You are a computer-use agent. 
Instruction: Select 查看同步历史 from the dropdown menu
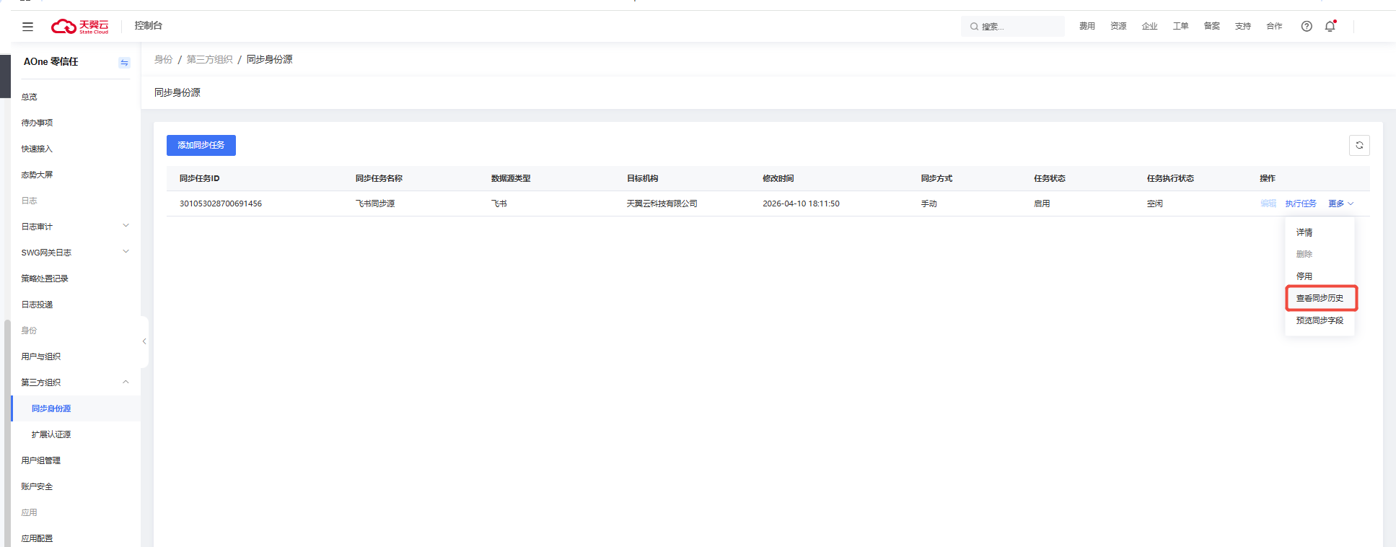tap(1320, 298)
